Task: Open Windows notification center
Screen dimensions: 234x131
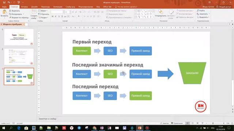Action: pos(229,128)
